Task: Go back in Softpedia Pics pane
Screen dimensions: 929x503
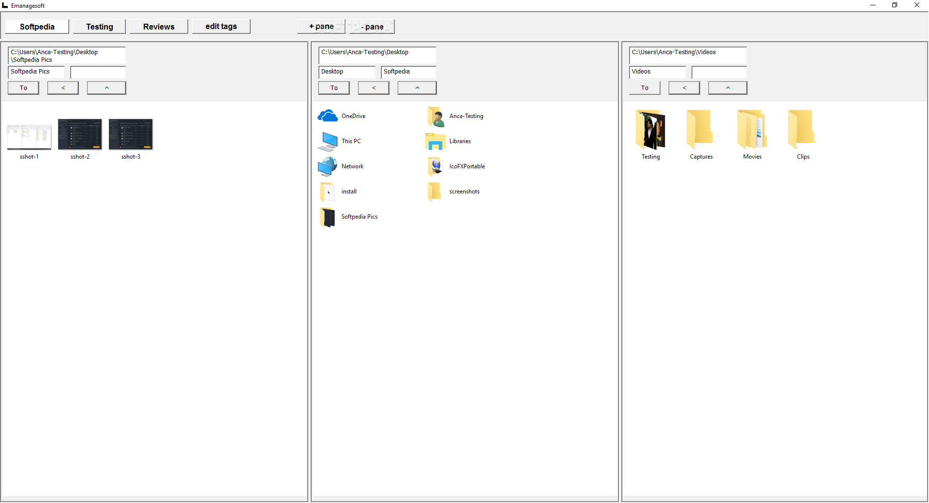Action: click(63, 88)
